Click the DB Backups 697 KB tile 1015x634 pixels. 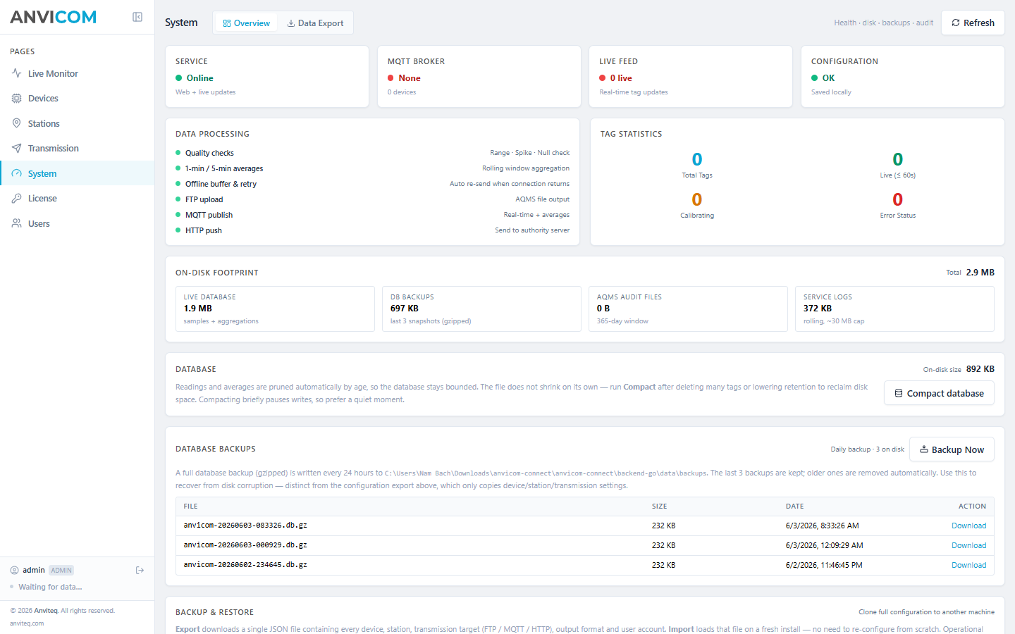pos(481,309)
